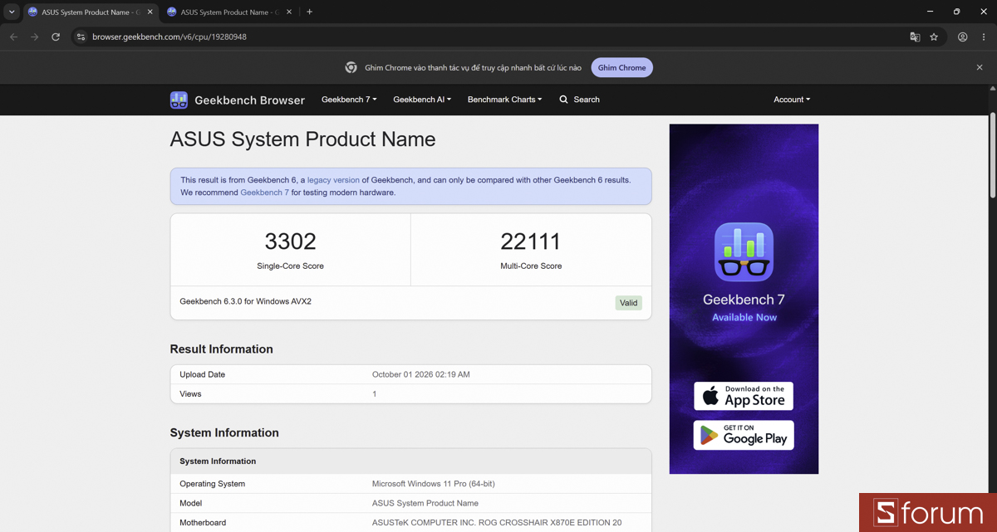This screenshot has width=997, height=532.
Task: Open a new tab with the plus icon
Action: [309, 12]
